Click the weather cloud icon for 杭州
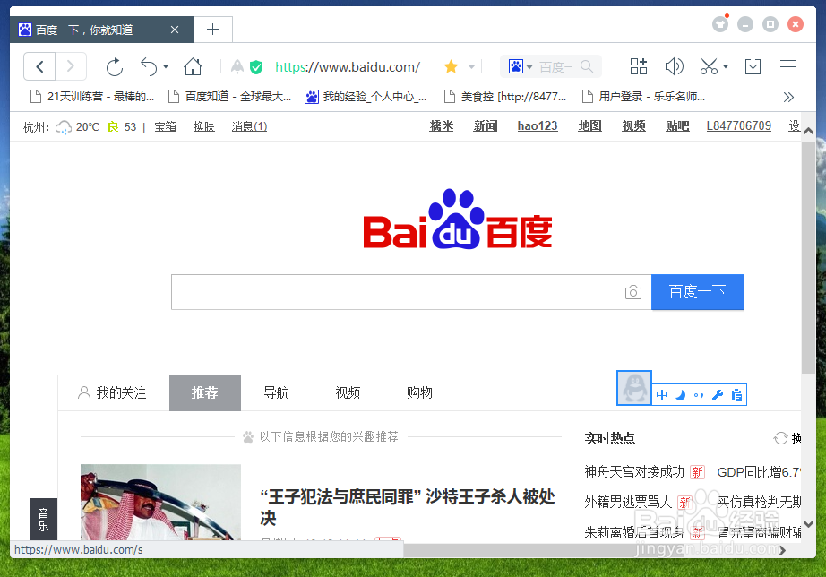This screenshot has width=826, height=577. click(64, 127)
